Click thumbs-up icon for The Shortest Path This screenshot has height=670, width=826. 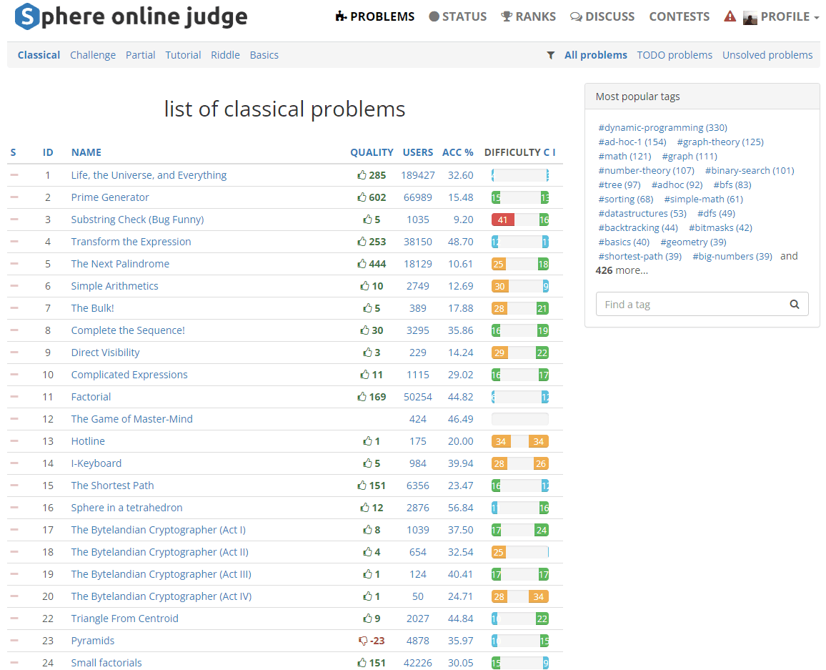point(362,485)
